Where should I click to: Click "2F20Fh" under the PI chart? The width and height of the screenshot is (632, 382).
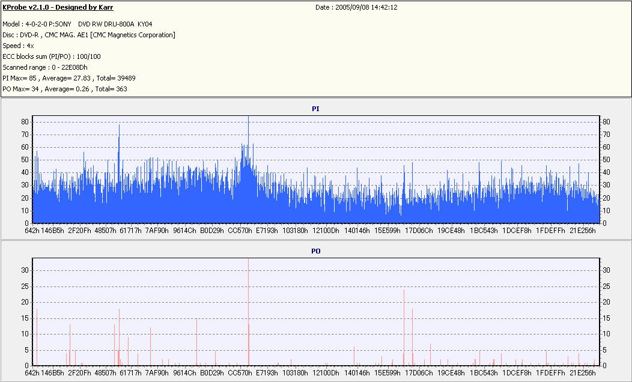click(79, 231)
